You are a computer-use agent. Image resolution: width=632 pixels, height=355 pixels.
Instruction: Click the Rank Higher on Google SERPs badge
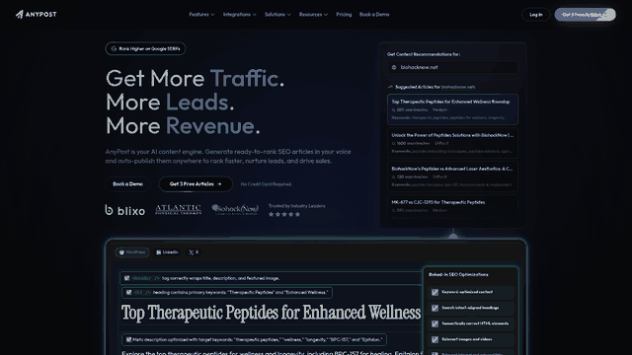(145, 48)
